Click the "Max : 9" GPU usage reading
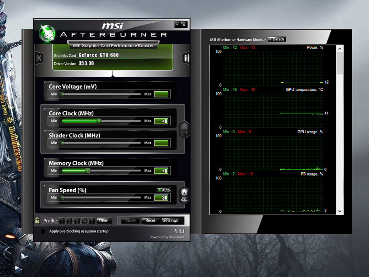The height and width of the screenshot is (277, 369). tap(244, 132)
